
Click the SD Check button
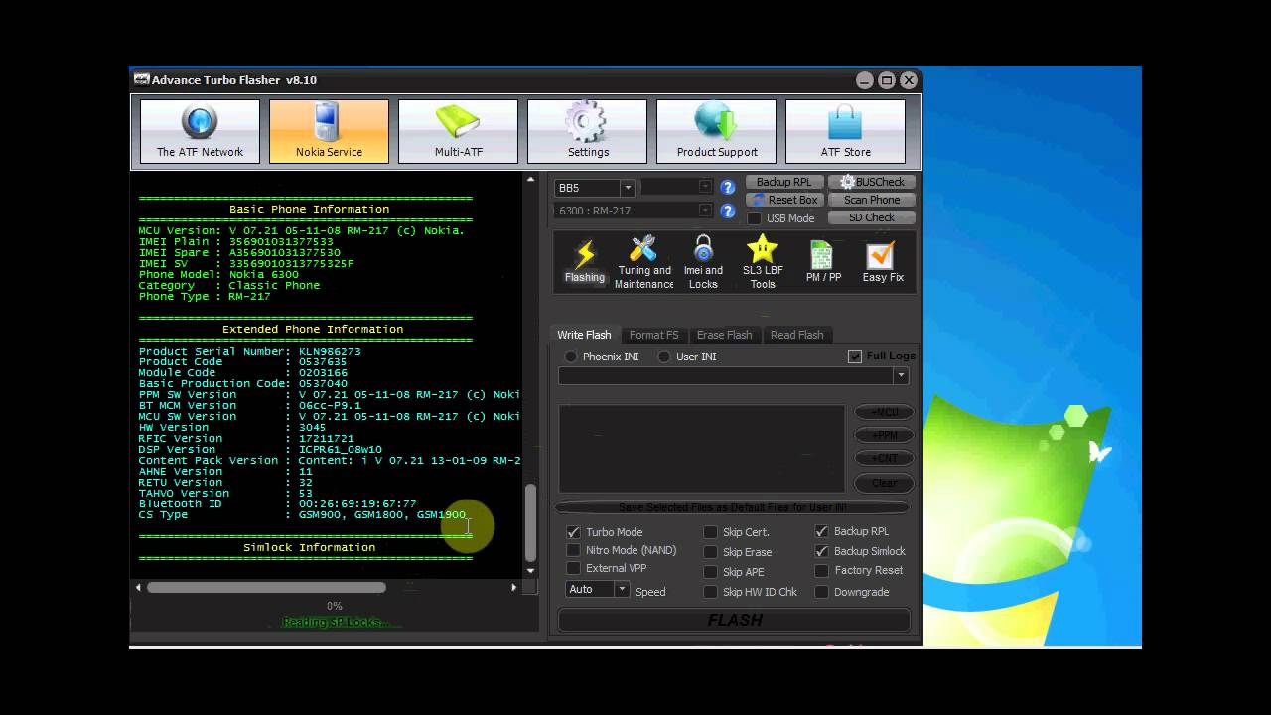872,217
